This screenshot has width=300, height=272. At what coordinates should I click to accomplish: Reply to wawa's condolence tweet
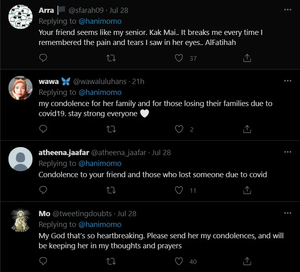click(43, 129)
